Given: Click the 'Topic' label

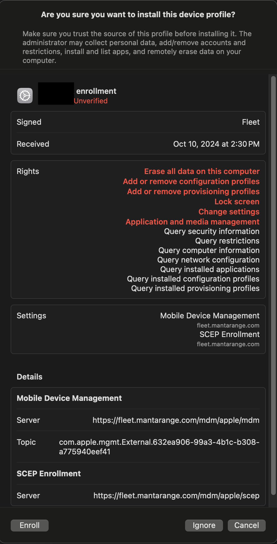Looking at the screenshot, I should pos(26,442).
